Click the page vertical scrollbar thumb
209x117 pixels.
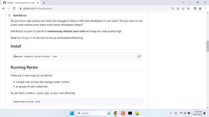(208, 46)
